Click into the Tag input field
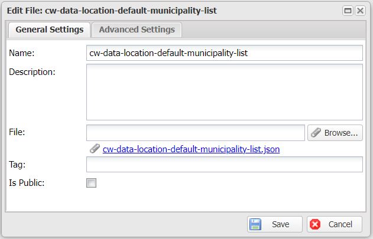Image resolution: width=373 pixels, height=239 pixels. click(224, 165)
